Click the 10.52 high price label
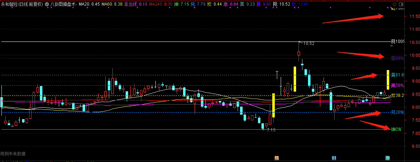Viewport: 420px width, 162px height. (x=308, y=44)
